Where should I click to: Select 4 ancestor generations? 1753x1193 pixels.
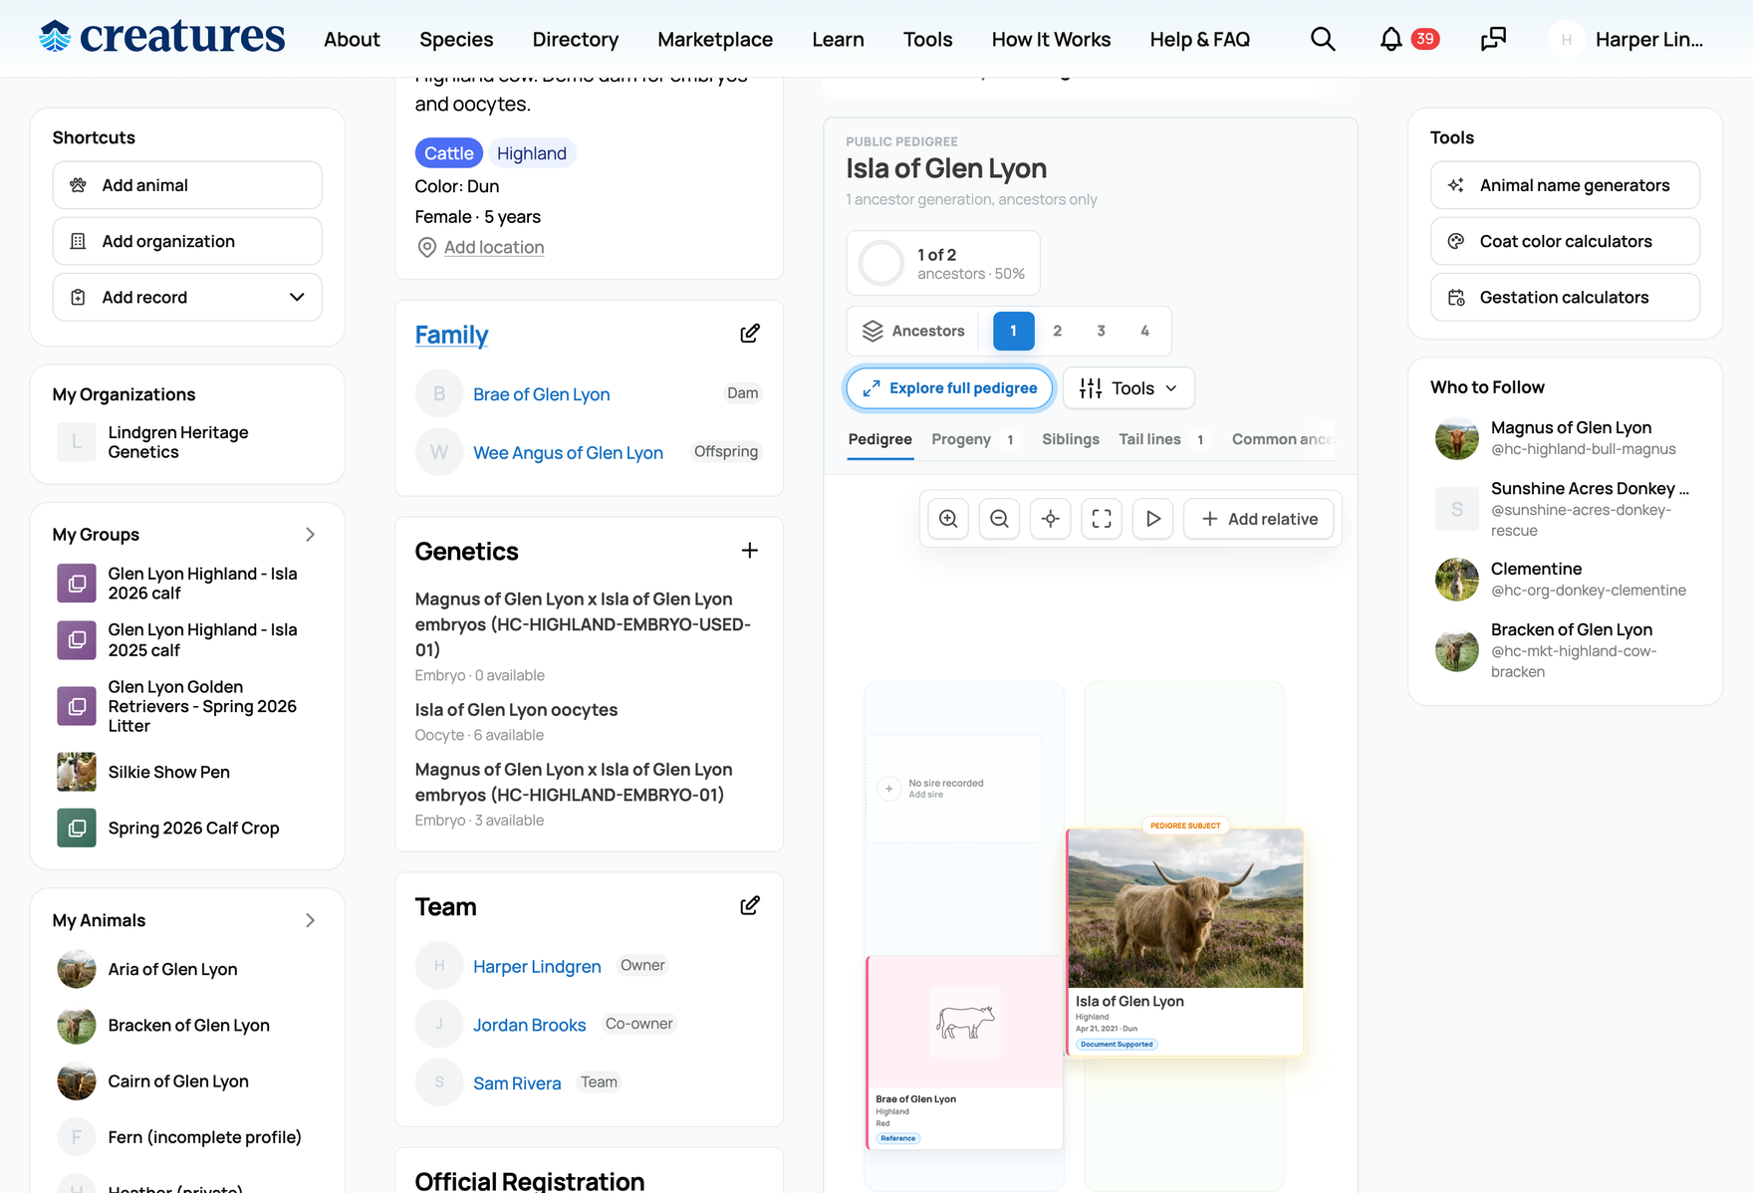pyautogui.click(x=1145, y=332)
